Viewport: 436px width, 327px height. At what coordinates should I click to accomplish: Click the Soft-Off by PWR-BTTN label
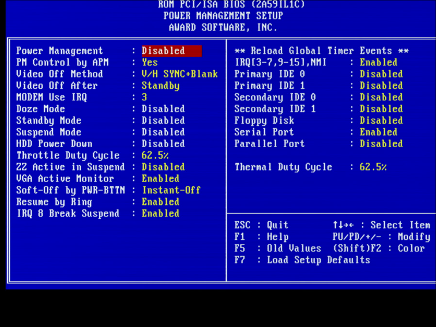coord(71,190)
